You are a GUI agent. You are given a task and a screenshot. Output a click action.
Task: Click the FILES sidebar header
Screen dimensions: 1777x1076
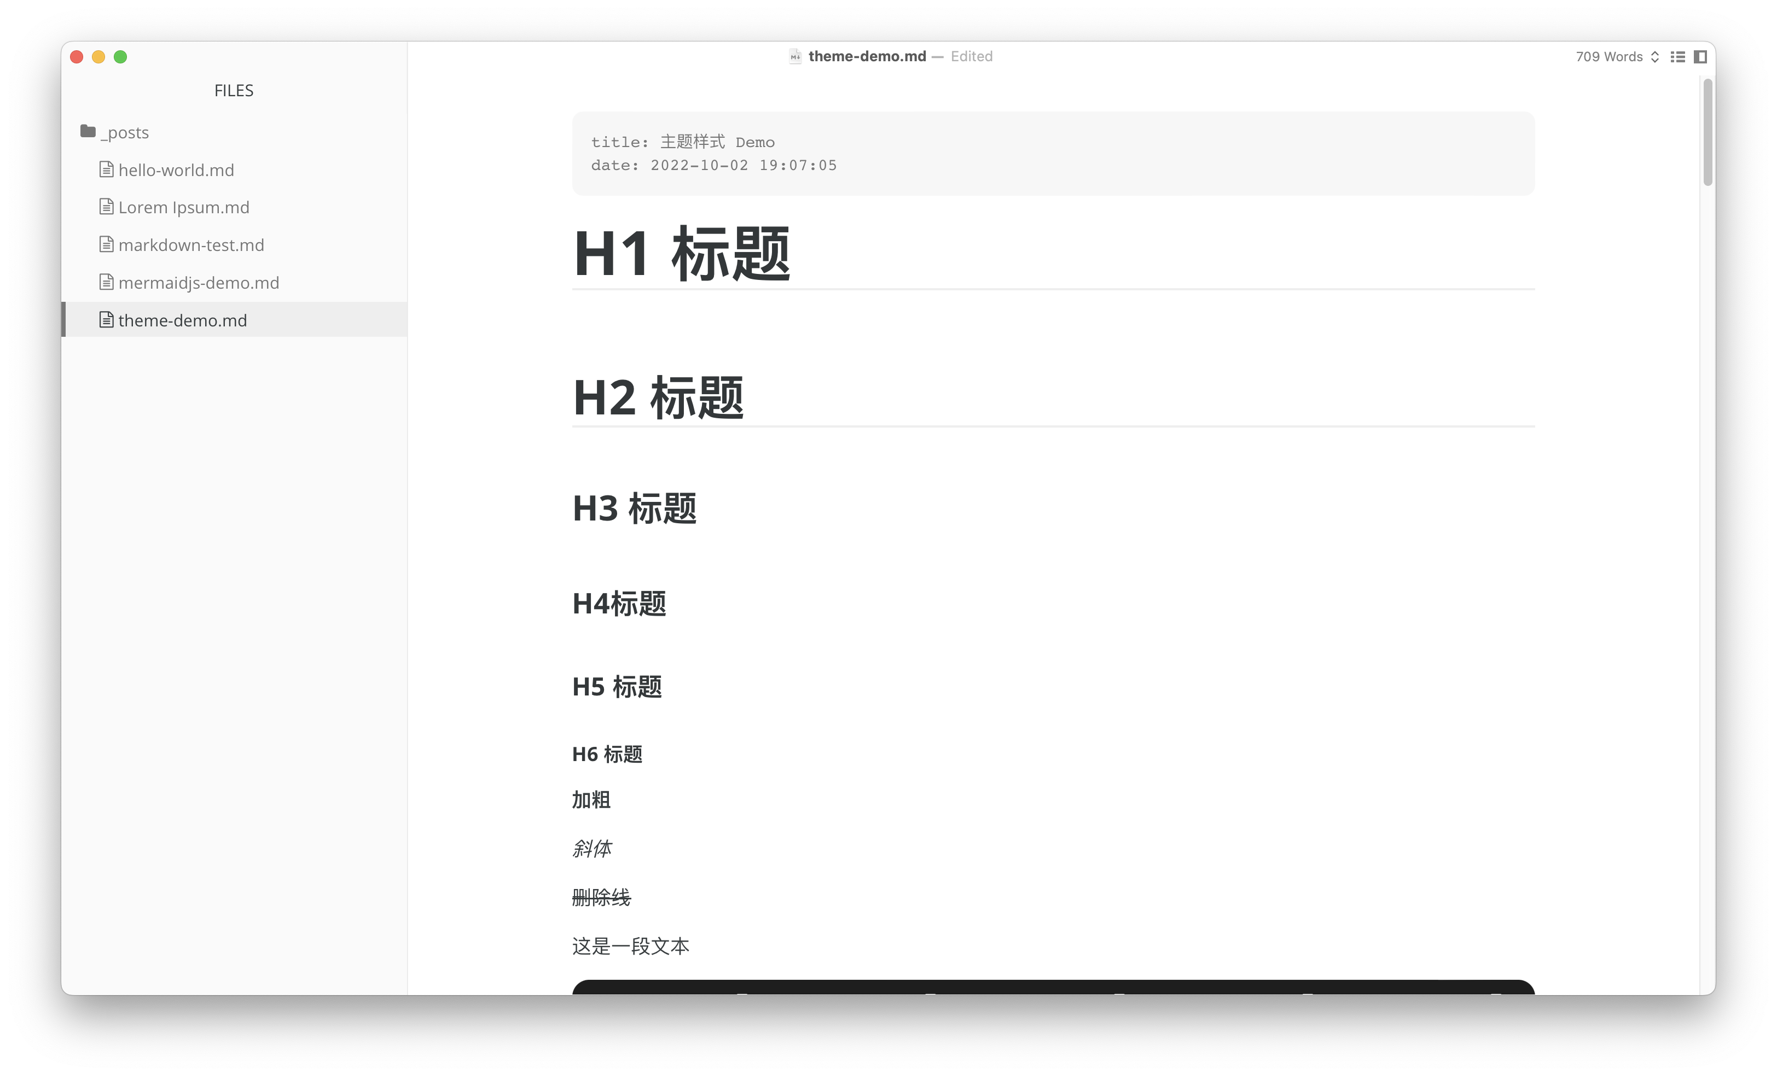(234, 90)
